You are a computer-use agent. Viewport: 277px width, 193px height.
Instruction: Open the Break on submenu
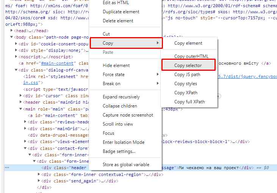[x=111, y=84]
